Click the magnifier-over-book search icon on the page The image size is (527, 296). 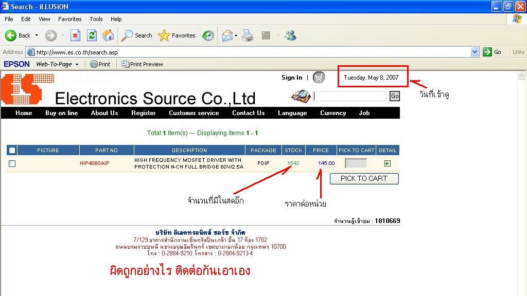tap(301, 96)
